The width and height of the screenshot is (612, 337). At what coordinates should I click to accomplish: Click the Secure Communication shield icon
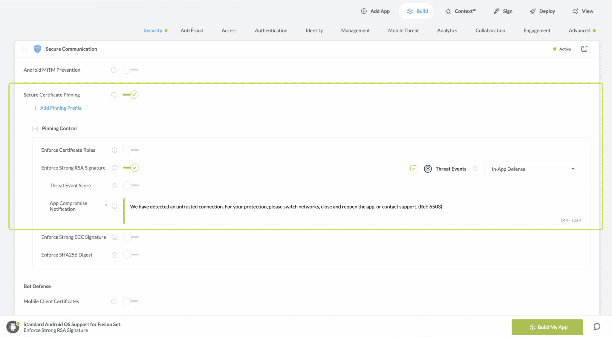[37, 49]
